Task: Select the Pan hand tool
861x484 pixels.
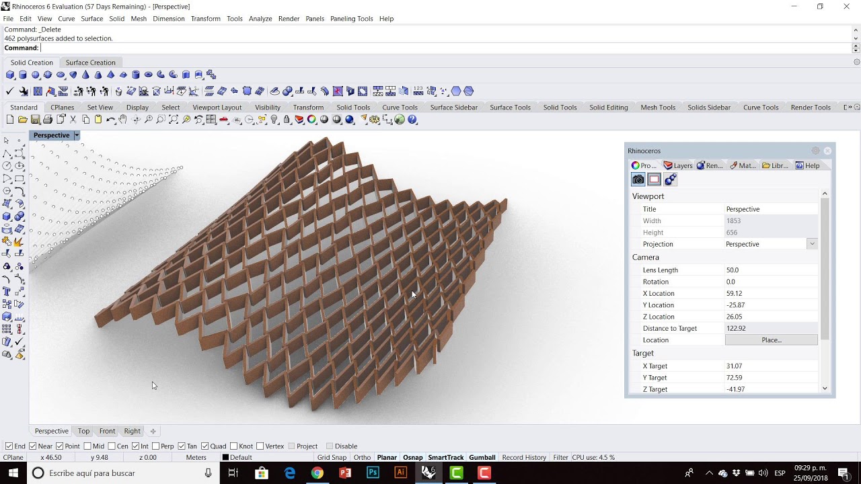Action: (122, 120)
